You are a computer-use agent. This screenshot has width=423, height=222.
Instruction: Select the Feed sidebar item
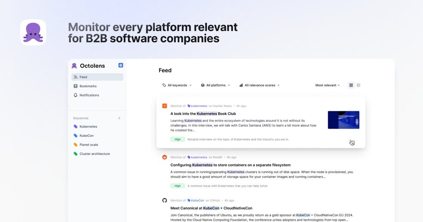[x=97, y=77]
